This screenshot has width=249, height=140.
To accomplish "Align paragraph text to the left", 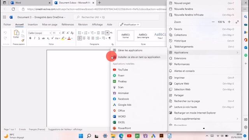I will 80,38.
